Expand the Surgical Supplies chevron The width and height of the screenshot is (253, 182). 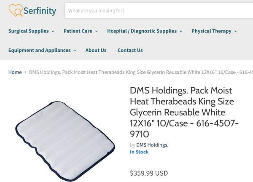[53, 31]
